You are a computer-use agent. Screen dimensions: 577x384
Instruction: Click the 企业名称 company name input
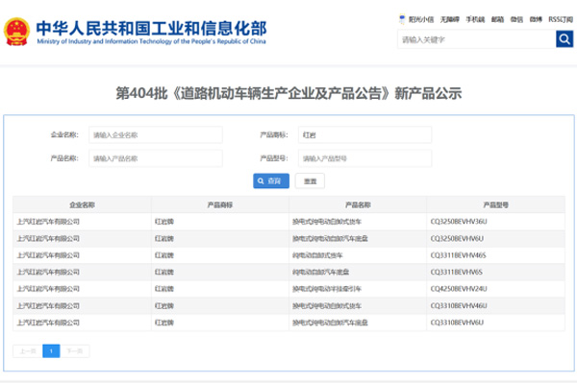tap(155, 135)
